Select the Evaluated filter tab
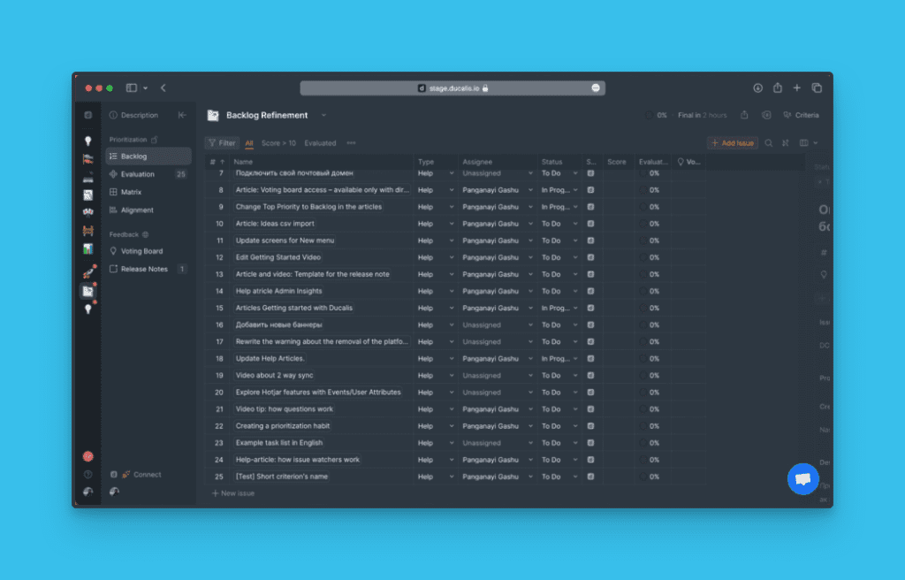This screenshot has width=905, height=580. coord(320,143)
